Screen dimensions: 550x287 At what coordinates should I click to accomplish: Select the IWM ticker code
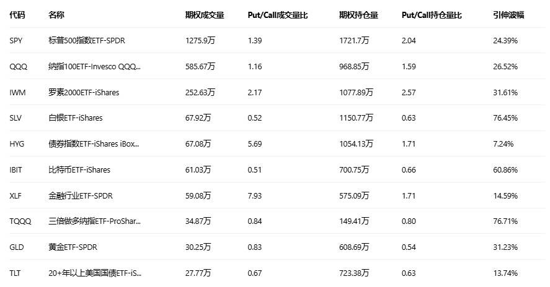pyautogui.click(x=18, y=92)
